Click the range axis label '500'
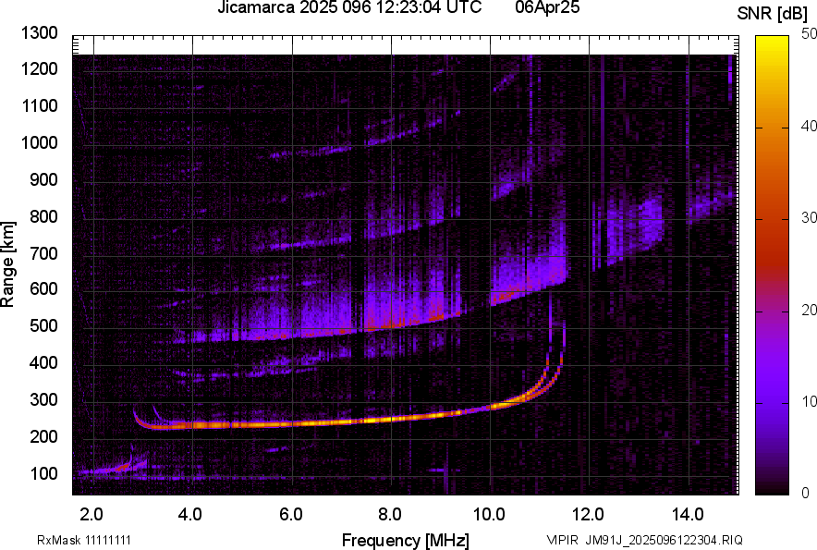The height and width of the screenshot is (550, 817). (43, 325)
